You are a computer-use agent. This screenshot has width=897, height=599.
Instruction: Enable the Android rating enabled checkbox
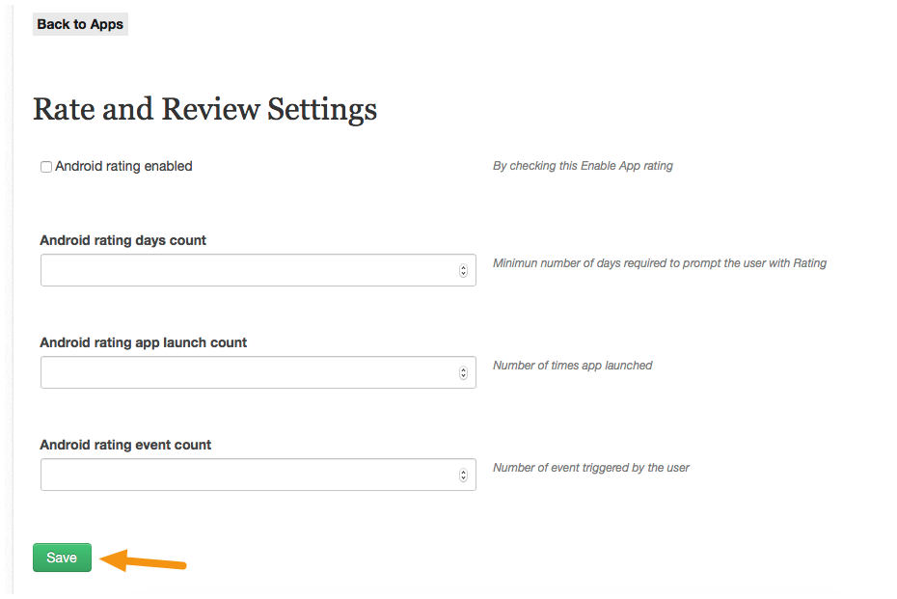pos(46,167)
